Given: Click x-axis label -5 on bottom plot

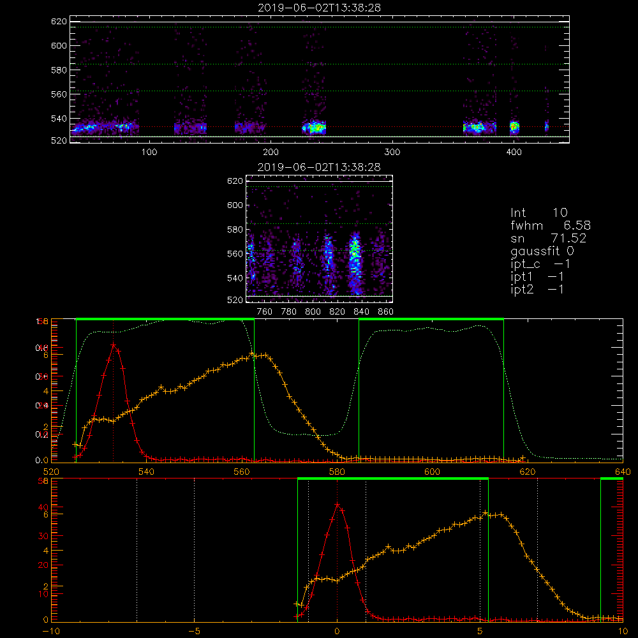Looking at the screenshot, I should pos(194,632).
